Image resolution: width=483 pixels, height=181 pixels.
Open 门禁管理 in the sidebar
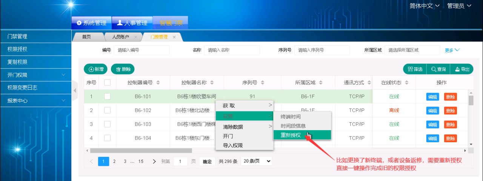(x=35, y=37)
